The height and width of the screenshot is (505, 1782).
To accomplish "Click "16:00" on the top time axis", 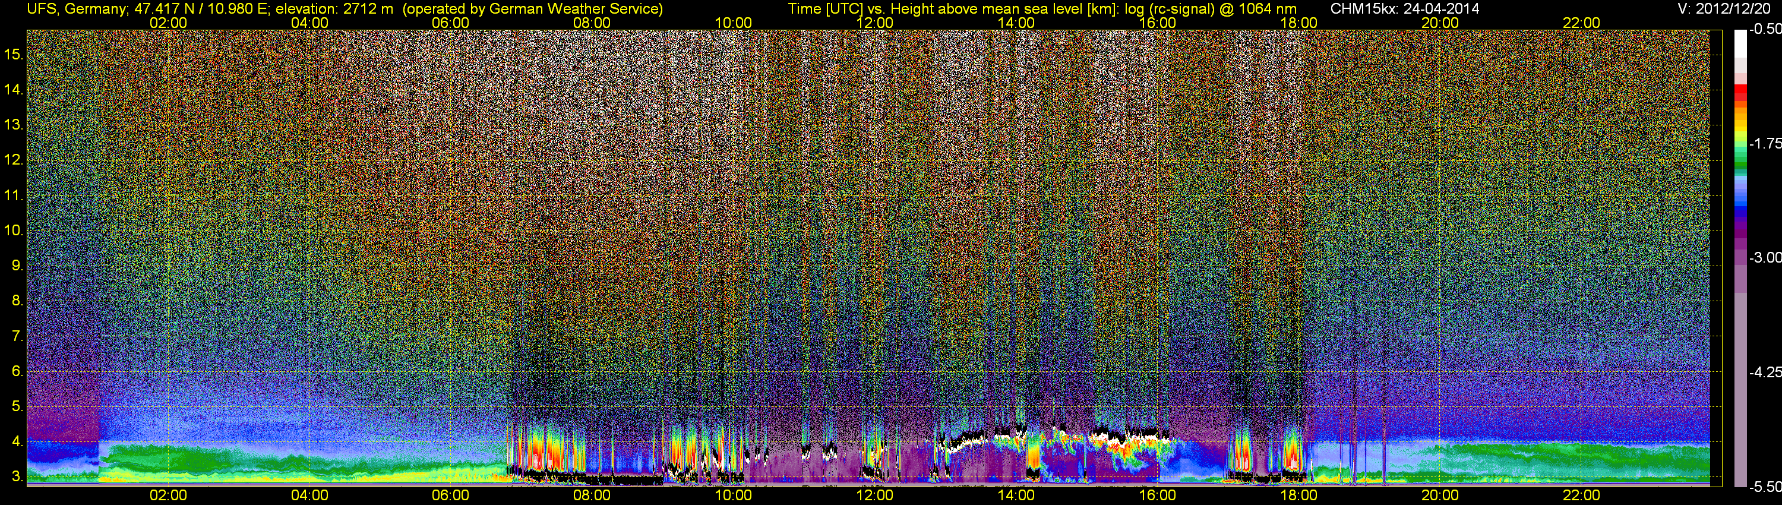I will [1157, 23].
